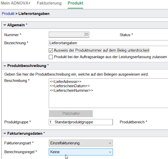
Task: Open the Berechnungsregel dropdown arrow
Action: (x=110, y=152)
